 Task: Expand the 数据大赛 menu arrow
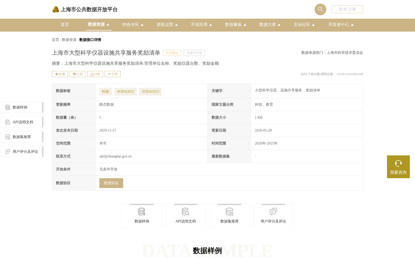tap(279, 25)
